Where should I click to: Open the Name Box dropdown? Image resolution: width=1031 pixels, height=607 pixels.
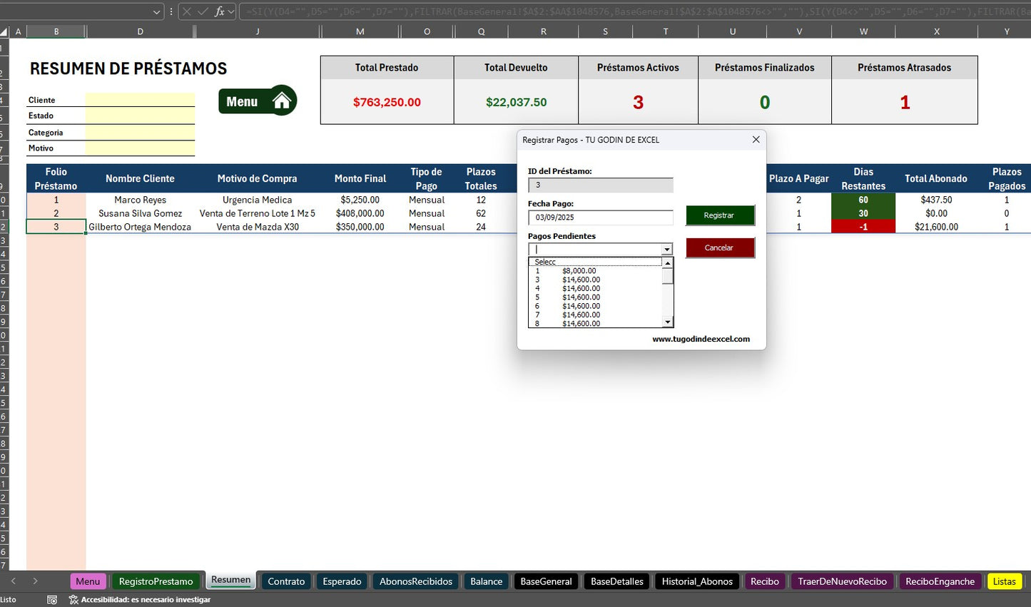point(157,11)
